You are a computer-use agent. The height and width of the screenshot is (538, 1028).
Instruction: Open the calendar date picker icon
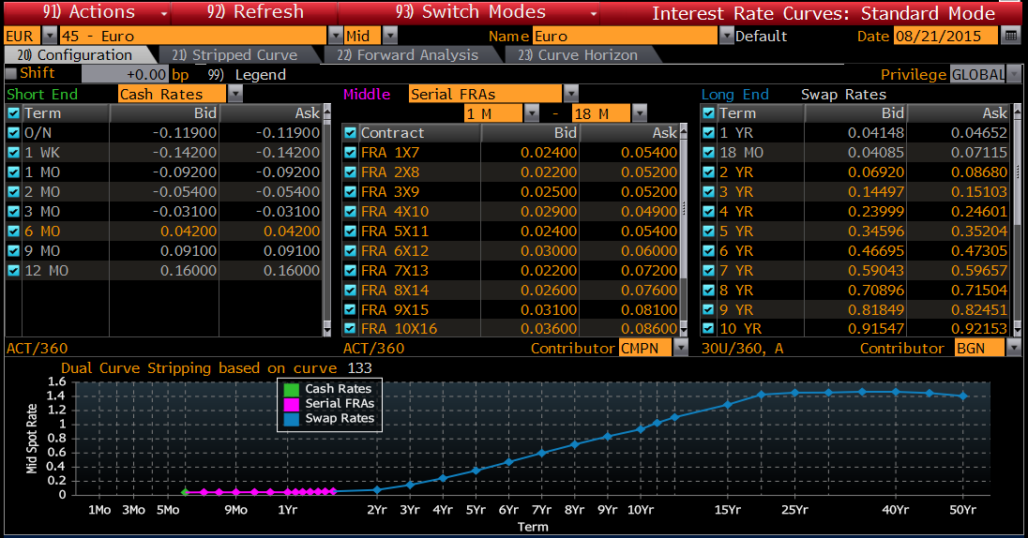click(1010, 36)
